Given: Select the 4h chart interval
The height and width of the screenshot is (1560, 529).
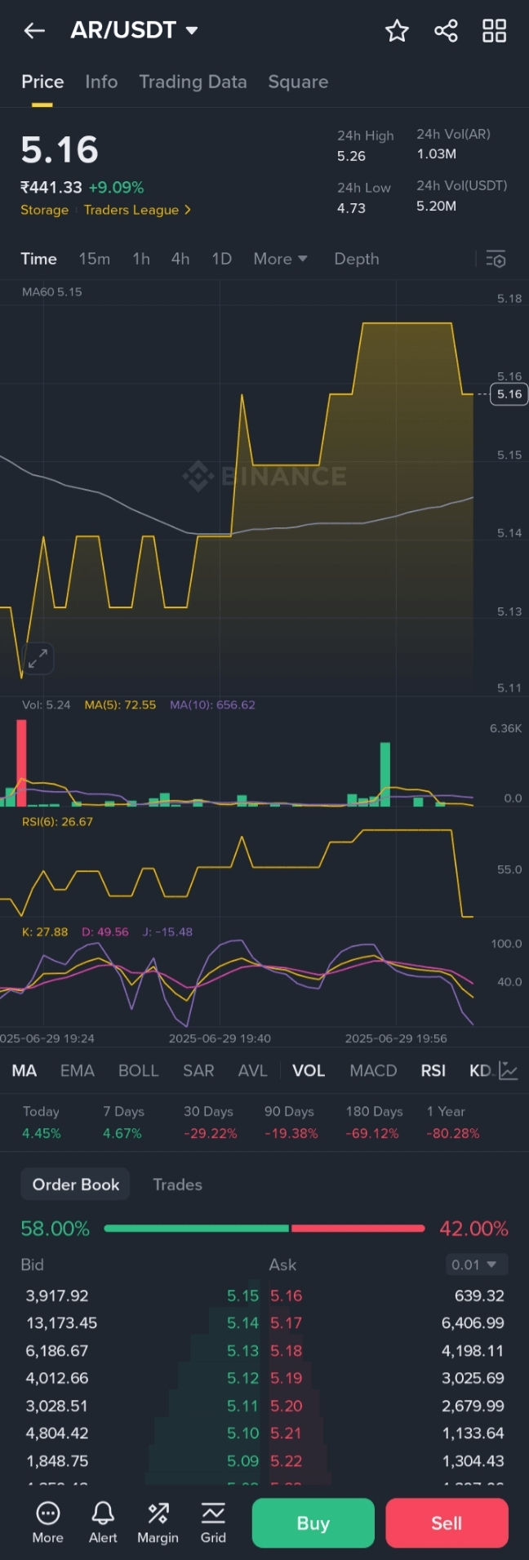Looking at the screenshot, I should coord(180,259).
